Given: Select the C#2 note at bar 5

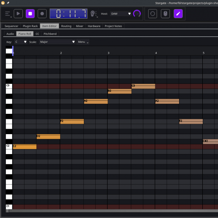Looking at the screenshot, I should point(210,142).
